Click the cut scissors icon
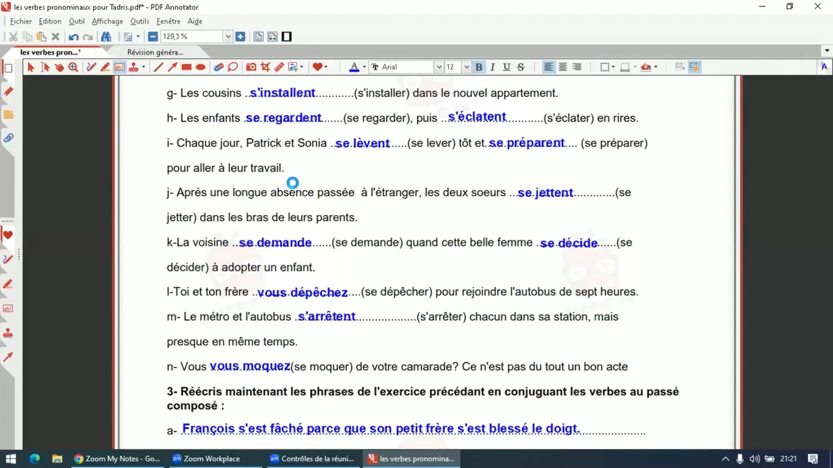 13,37
